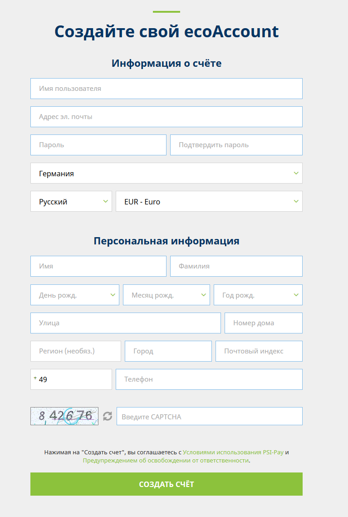Click the Персональная информация heading
The image size is (348, 517).
(166, 241)
